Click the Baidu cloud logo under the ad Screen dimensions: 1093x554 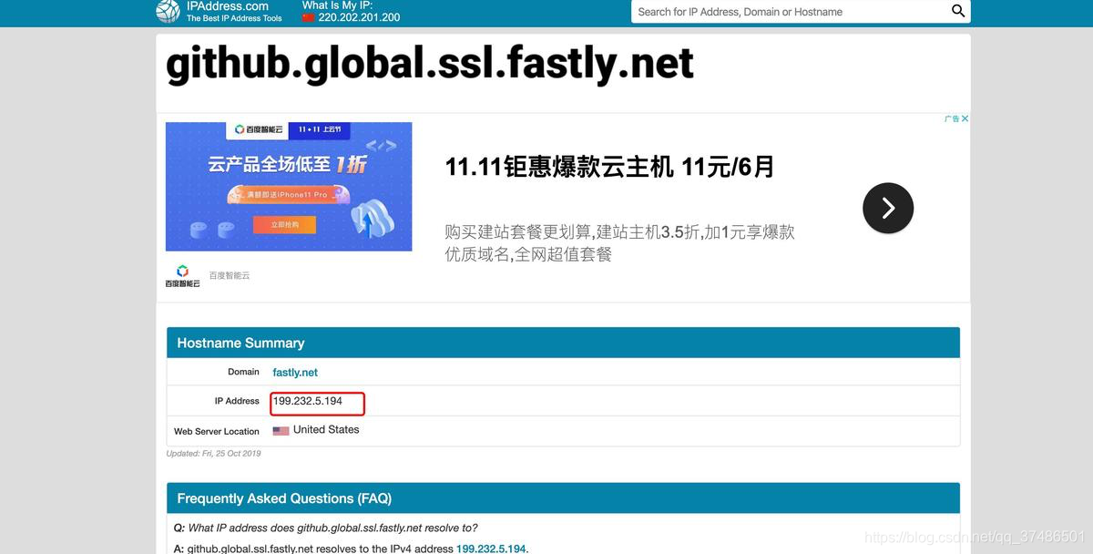coord(182,275)
